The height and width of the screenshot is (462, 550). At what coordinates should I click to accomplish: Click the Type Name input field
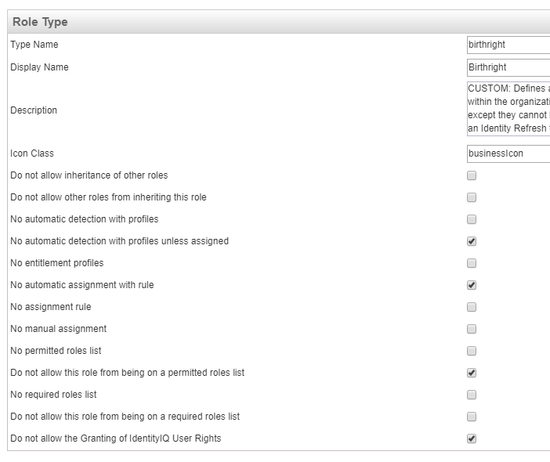(x=508, y=45)
